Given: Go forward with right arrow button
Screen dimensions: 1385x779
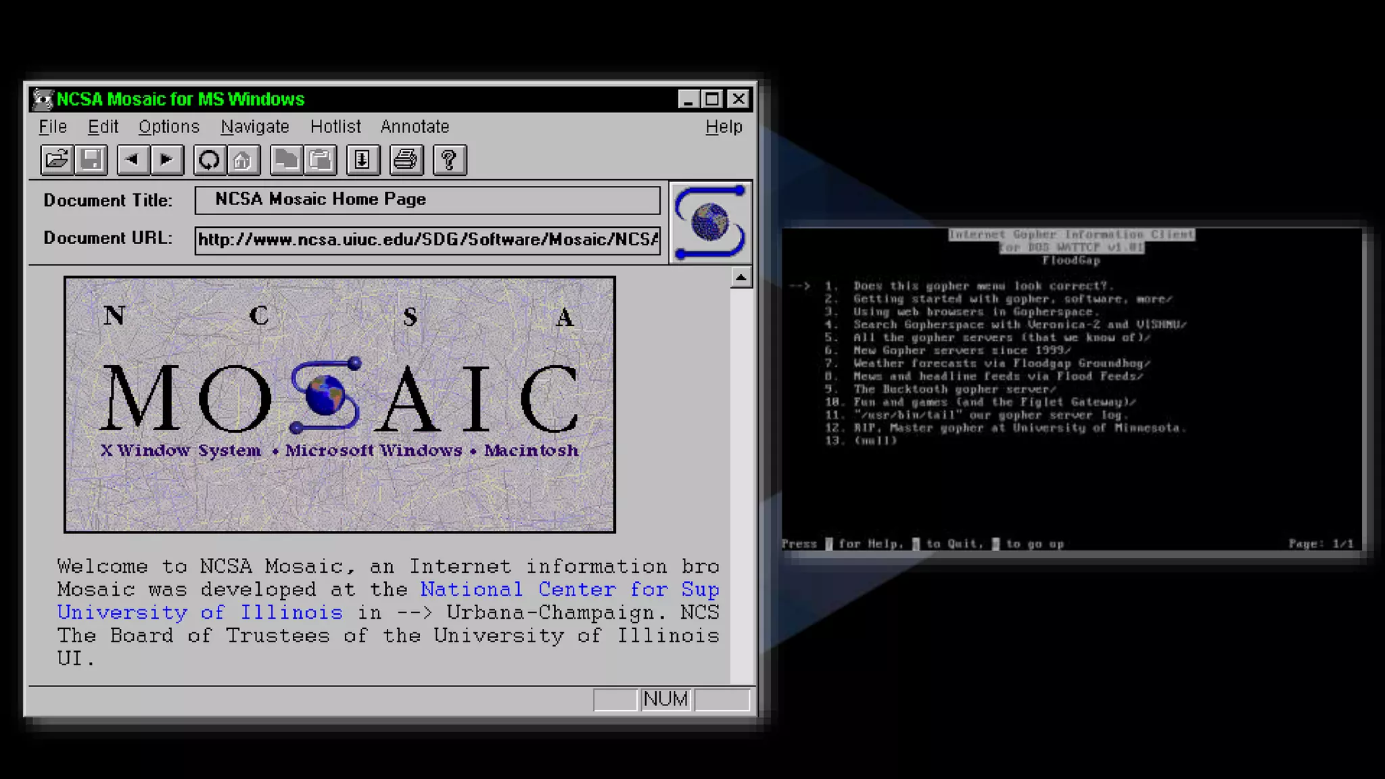Looking at the screenshot, I should pos(166,160).
